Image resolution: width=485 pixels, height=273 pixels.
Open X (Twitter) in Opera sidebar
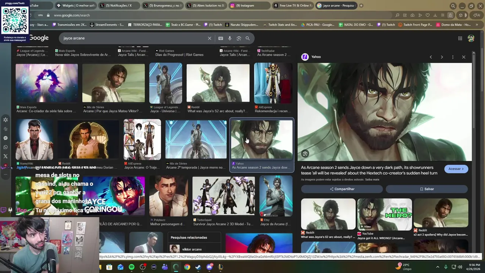click(5, 156)
